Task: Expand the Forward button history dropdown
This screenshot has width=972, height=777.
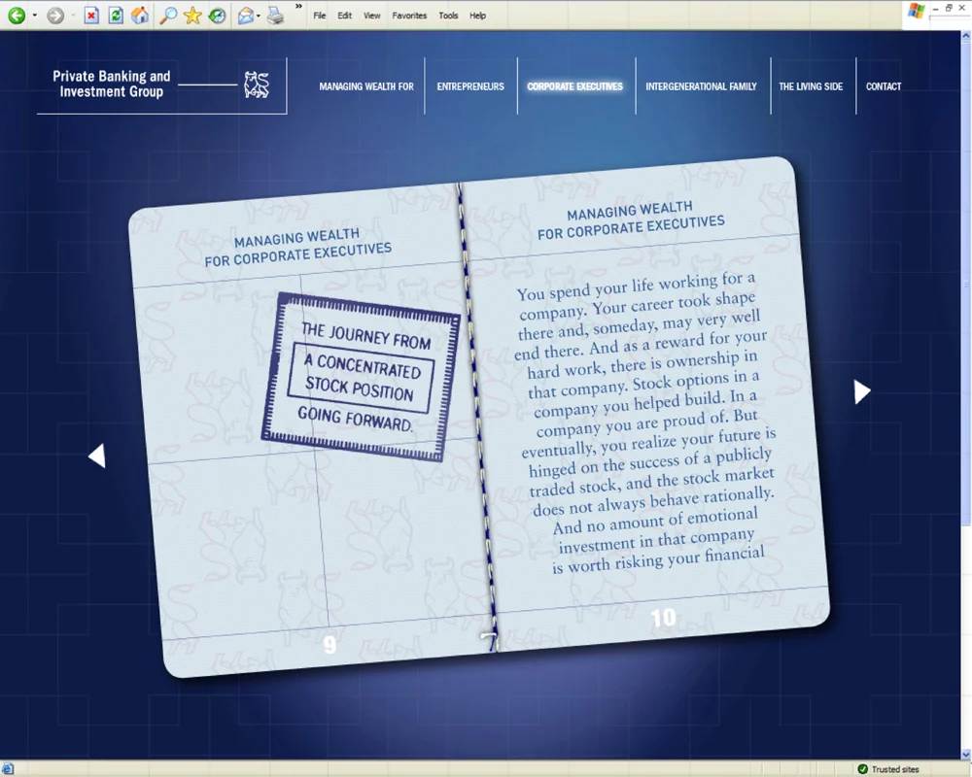Action: pos(73,16)
